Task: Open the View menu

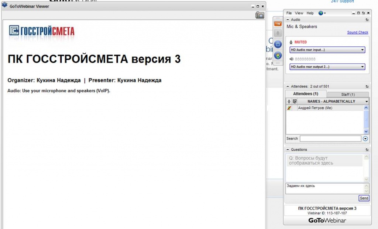Action: (x=299, y=13)
